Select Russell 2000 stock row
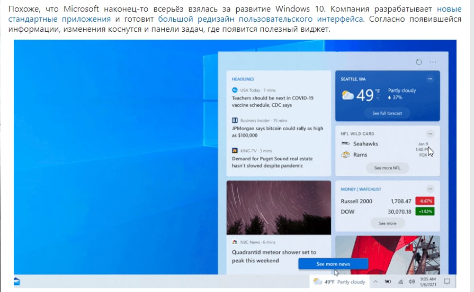 pos(387,201)
